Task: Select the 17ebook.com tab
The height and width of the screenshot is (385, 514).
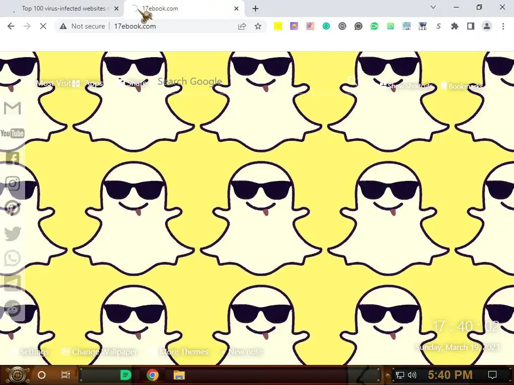Action: 184,9
